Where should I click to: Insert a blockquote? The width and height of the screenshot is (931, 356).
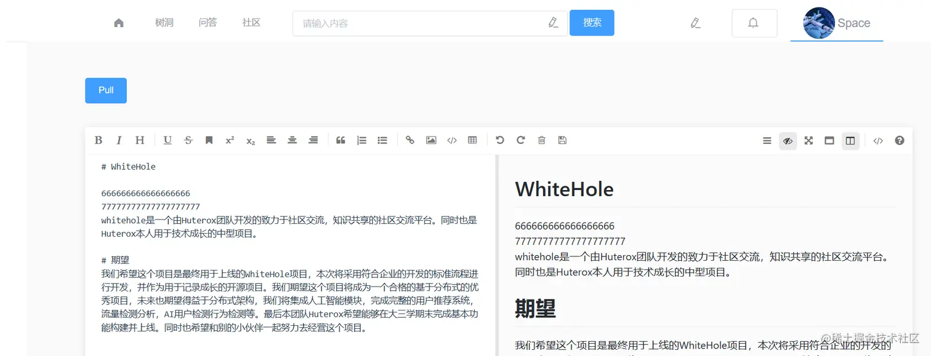point(341,140)
